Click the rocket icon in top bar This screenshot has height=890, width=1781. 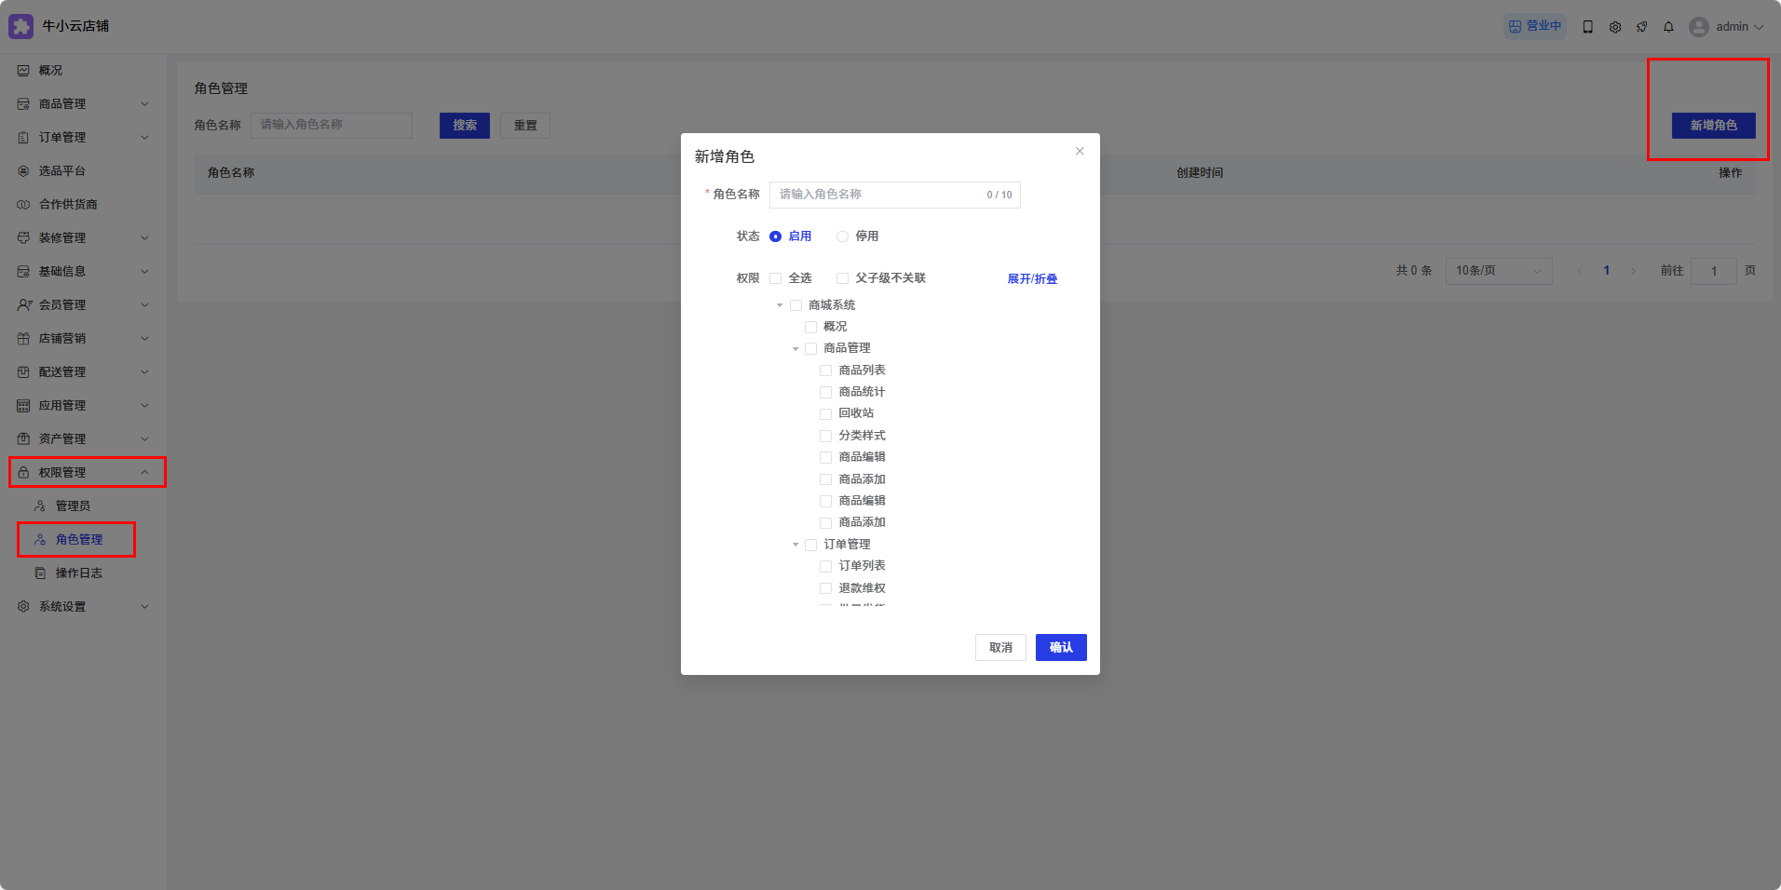(1641, 27)
